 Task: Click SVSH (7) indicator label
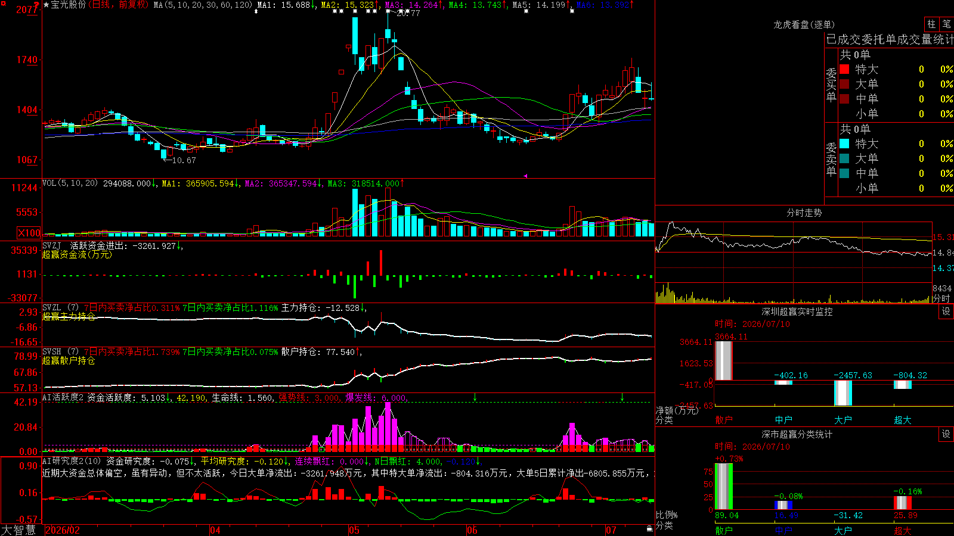pos(61,352)
